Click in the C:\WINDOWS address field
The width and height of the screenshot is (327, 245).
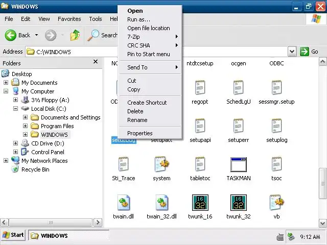[156, 52]
